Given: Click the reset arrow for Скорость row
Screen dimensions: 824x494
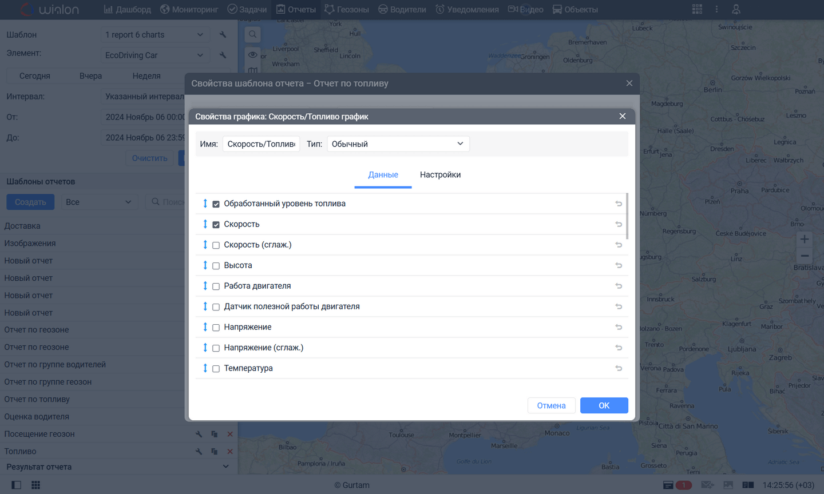Looking at the screenshot, I should 619,224.
